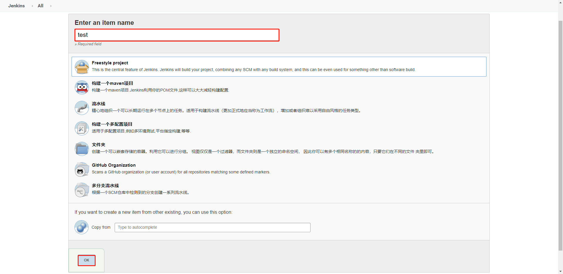Focus the item name field containing test
This screenshot has width=563, height=274.
tap(177, 35)
